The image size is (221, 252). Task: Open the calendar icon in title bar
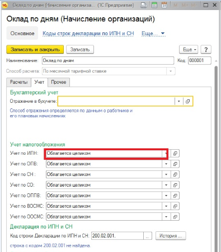[164, 5]
